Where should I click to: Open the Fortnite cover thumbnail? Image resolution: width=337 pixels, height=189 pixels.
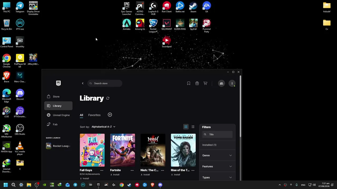(x=122, y=150)
